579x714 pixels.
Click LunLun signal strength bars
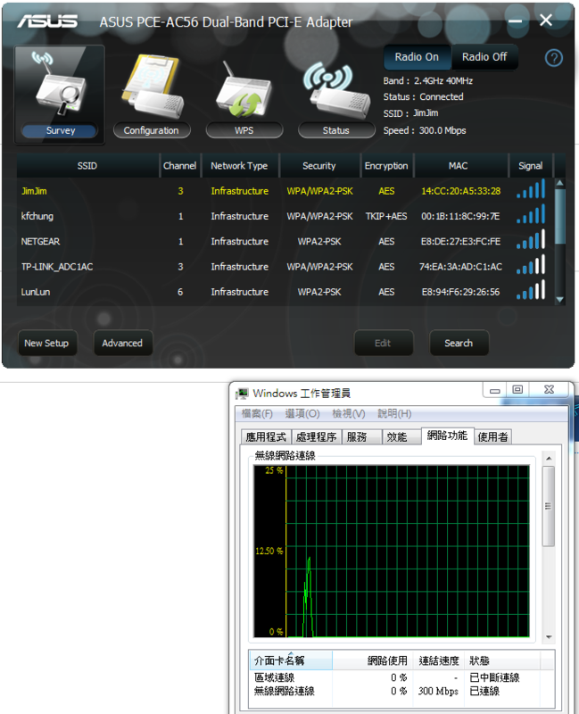531,290
